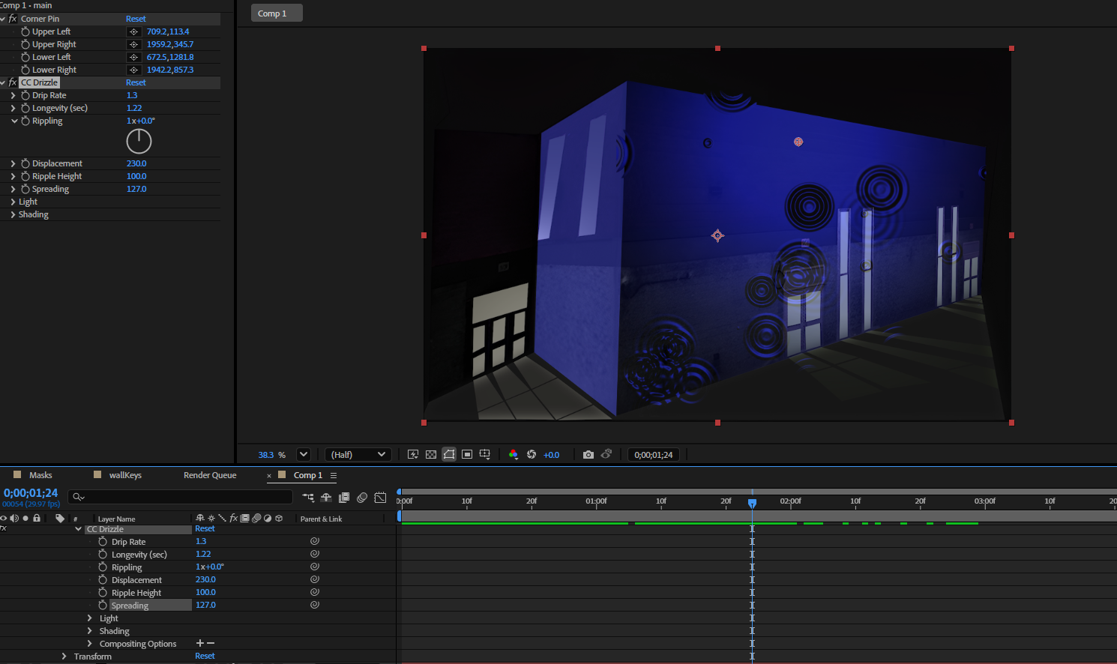Reset the CC Drizzle effect
This screenshot has height=664, width=1117.
click(136, 82)
